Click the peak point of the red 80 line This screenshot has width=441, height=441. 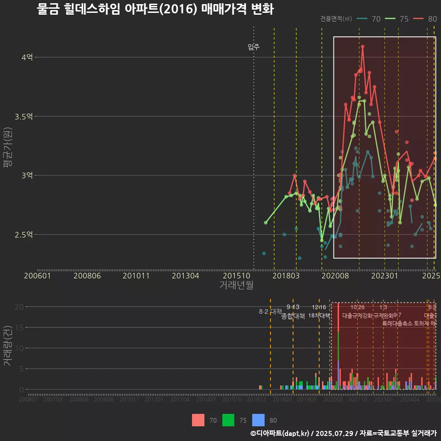click(x=362, y=47)
